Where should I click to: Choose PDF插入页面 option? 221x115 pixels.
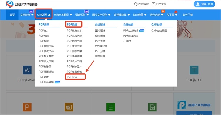pyautogui.click(x=46, y=61)
